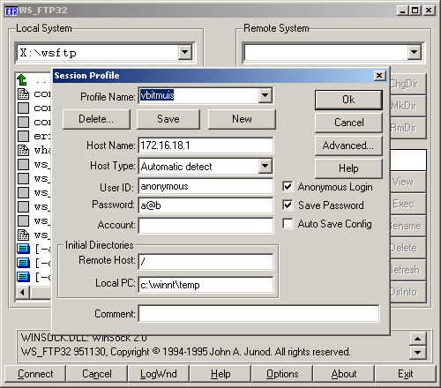Open the Profile Name dropdown
Screen dimensions: 441x388
click(x=265, y=95)
